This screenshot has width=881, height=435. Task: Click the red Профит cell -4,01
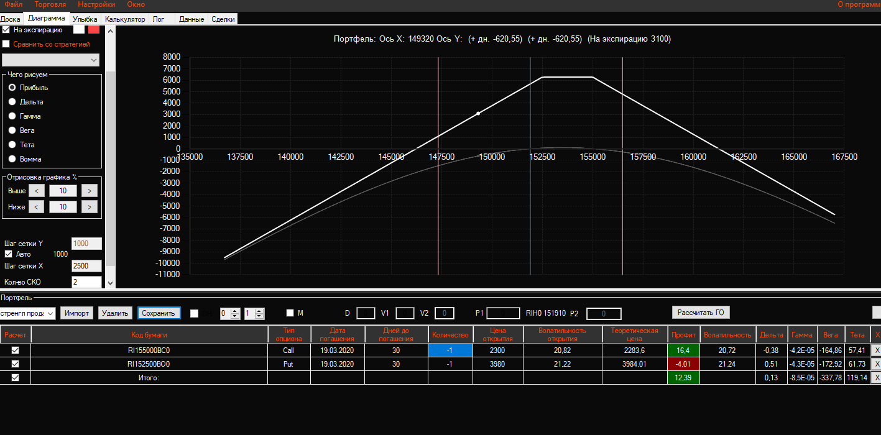pyautogui.click(x=684, y=364)
